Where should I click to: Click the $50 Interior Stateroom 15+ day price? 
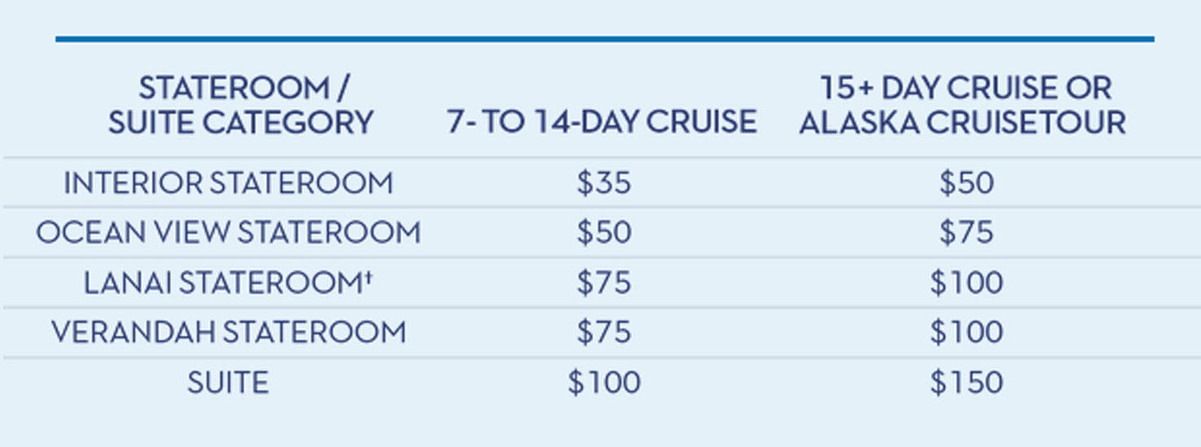click(x=966, y=183)
